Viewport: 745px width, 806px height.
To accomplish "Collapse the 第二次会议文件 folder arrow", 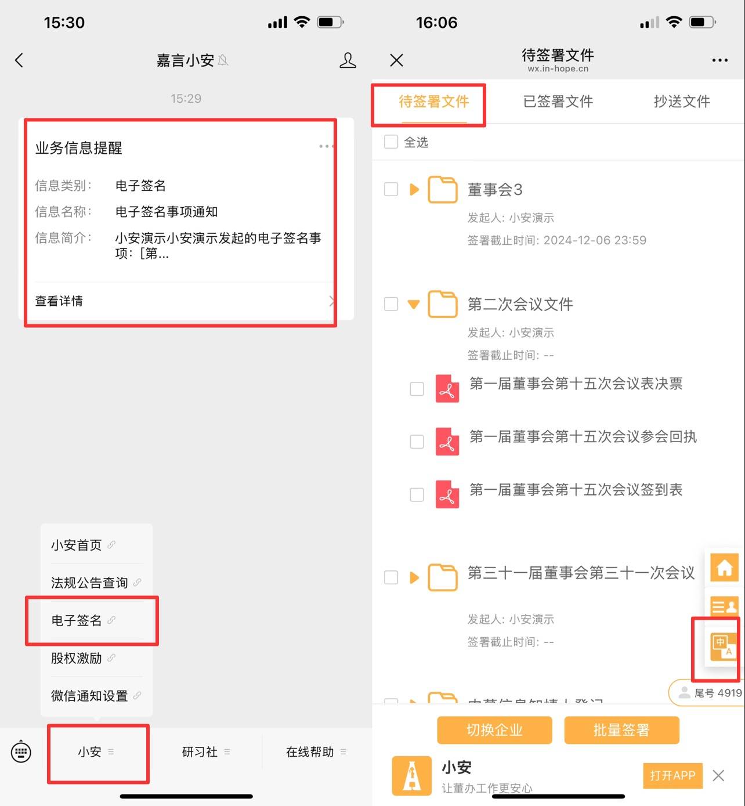I will click(414, 304).
